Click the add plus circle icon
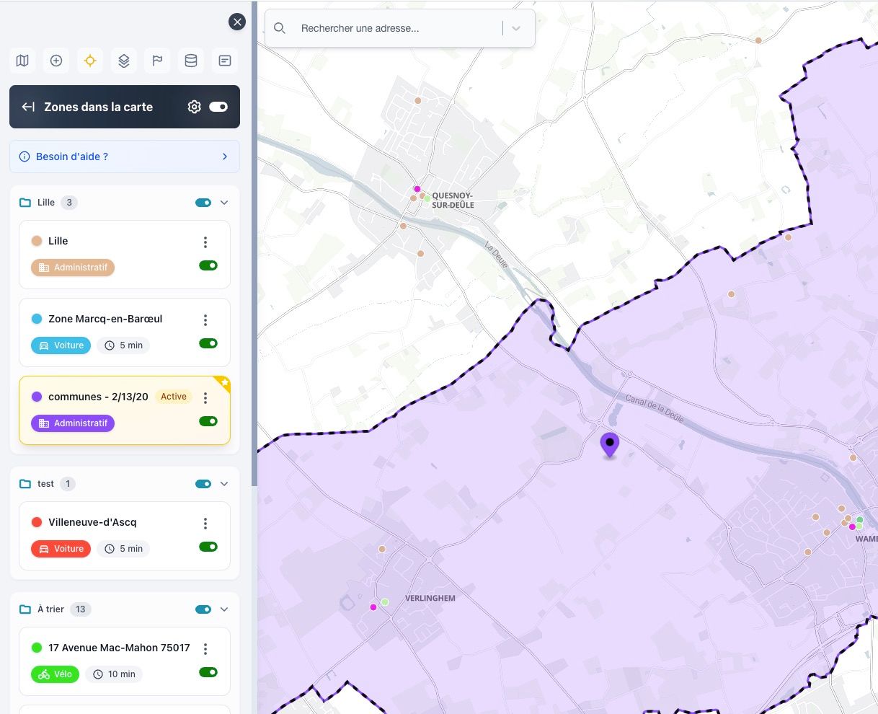878x714 pixels. coord(56,61)
